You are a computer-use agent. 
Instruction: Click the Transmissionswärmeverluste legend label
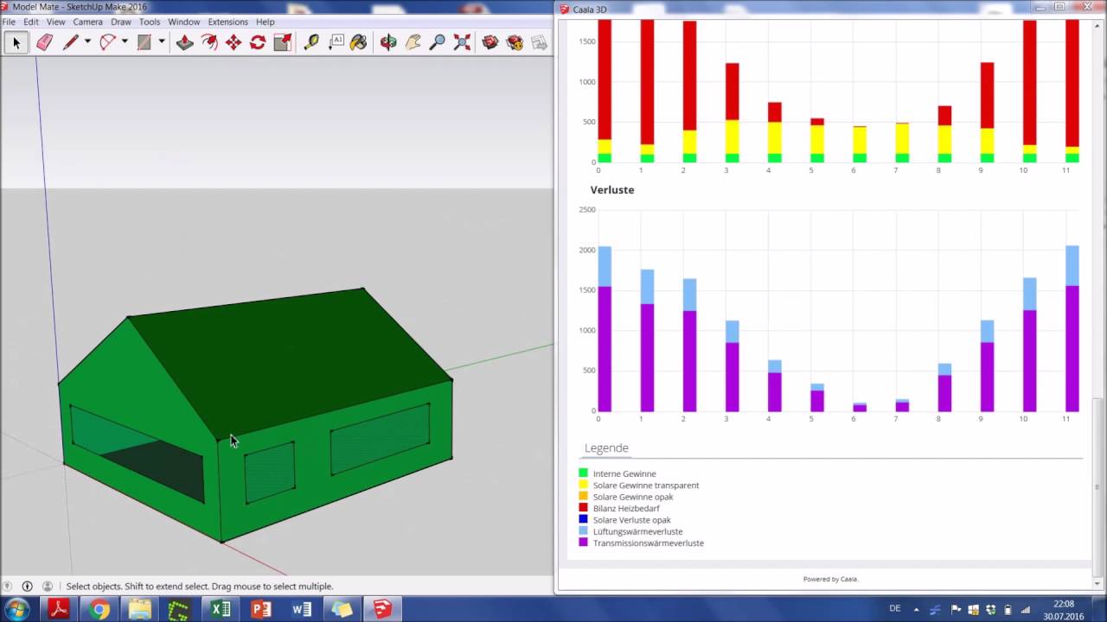648,543
